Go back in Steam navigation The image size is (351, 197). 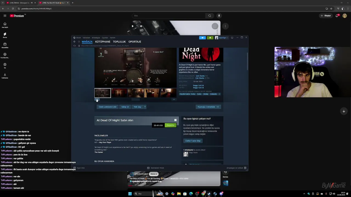74,42
